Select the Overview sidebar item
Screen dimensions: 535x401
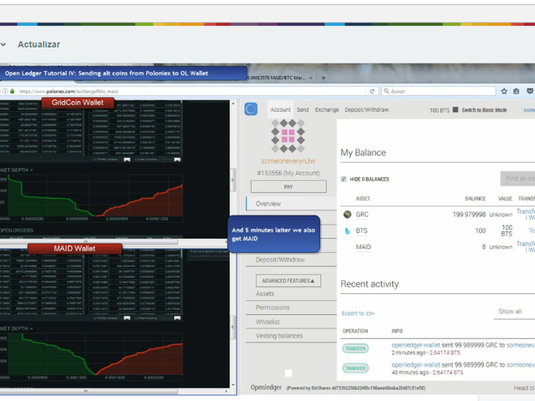point(268,203)
